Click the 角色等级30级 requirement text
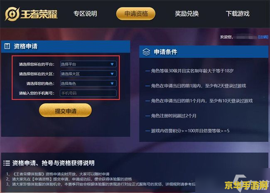This screenshot has width=270, height=193. point(164,71)
